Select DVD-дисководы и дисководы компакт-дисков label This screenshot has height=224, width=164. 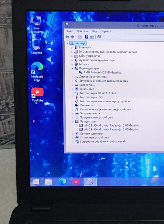tap(108, 52)
